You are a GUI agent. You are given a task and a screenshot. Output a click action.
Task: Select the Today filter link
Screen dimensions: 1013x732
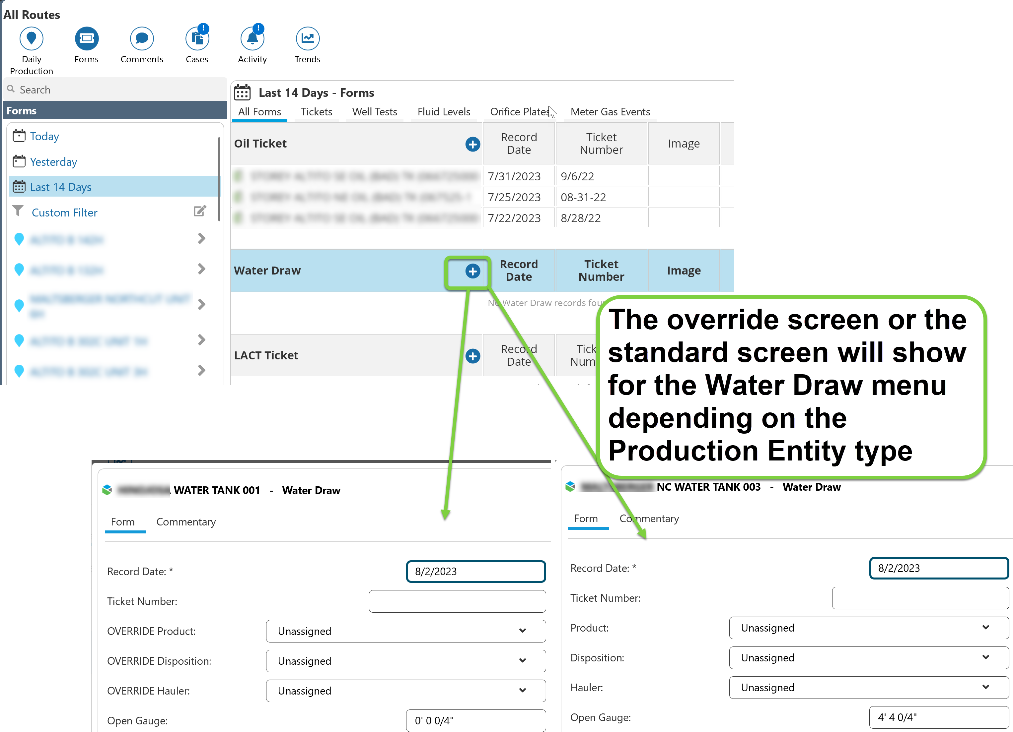point(44,136)
